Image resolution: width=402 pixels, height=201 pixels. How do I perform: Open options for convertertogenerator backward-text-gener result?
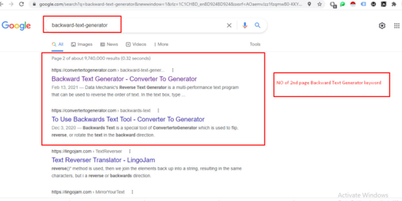click(x=173, y=70)
